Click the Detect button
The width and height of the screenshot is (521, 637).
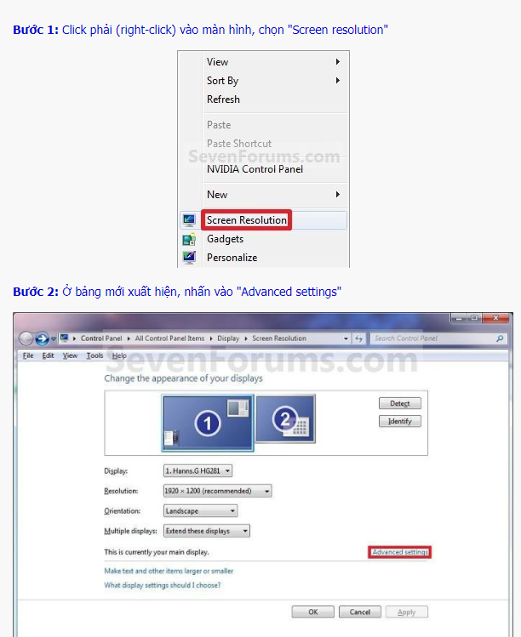click(399, 403)
